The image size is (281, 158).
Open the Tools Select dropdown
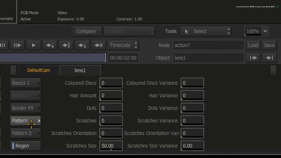pos(206,31)
